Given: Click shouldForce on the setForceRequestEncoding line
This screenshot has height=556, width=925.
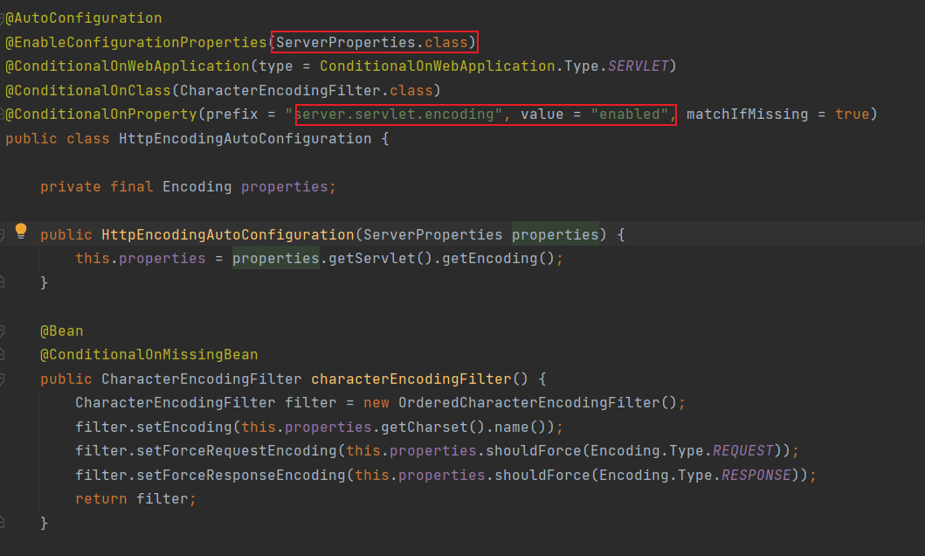Looking at the screenshot, I should coord(534,451).
